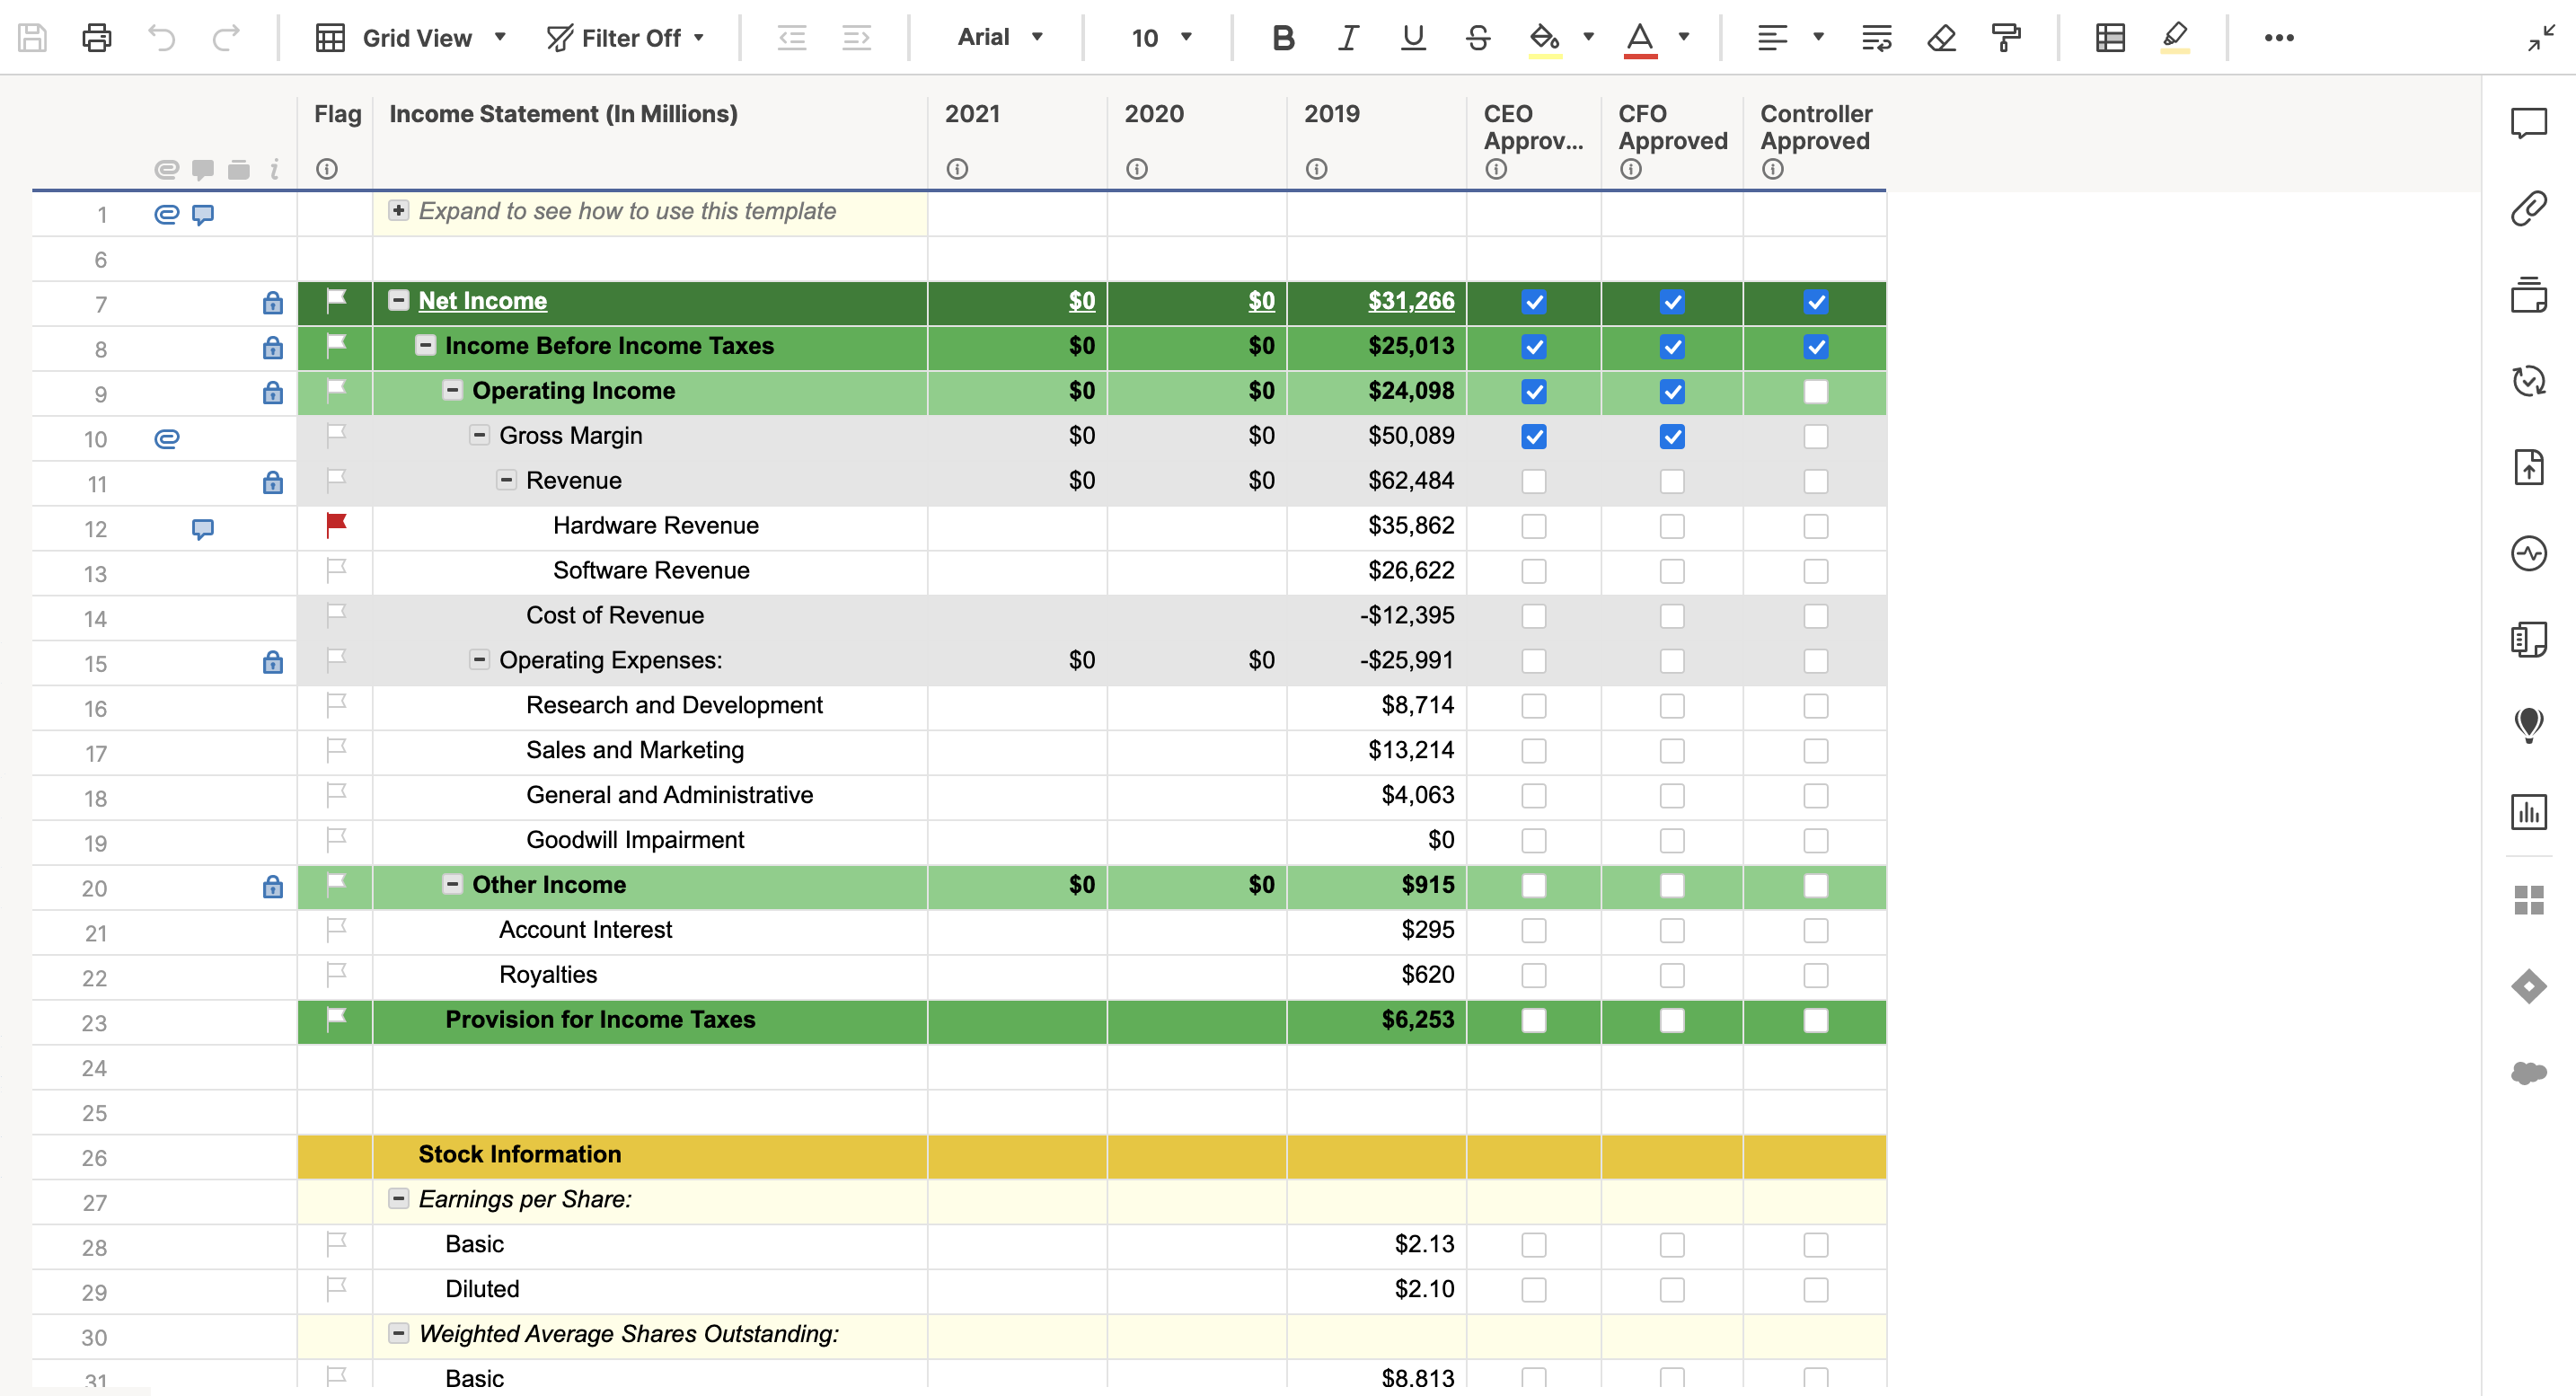Open the Attachments panel in right sidebar
Screen dimensions: 2576x1396
click(2528, 208)
